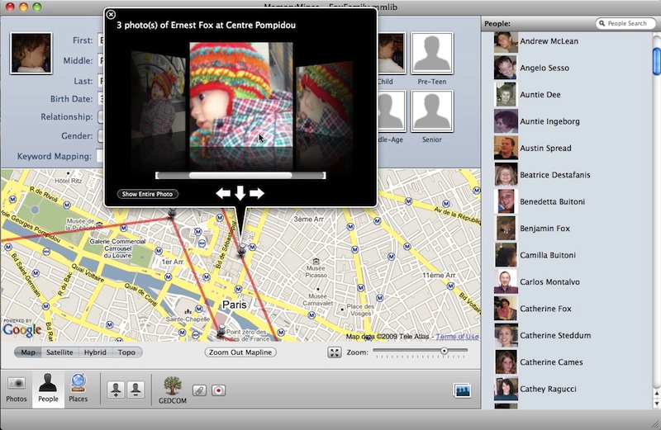
Task: Click the add person icon
Action: pyautogui.click(x=115, y=390)
